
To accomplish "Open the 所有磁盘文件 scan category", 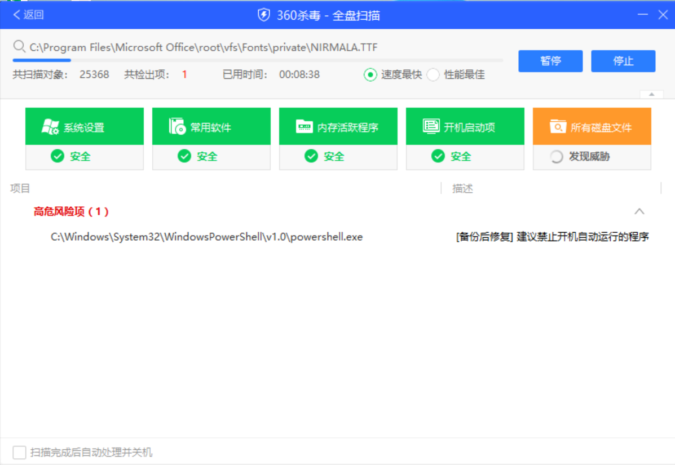I will click(592, 126).
